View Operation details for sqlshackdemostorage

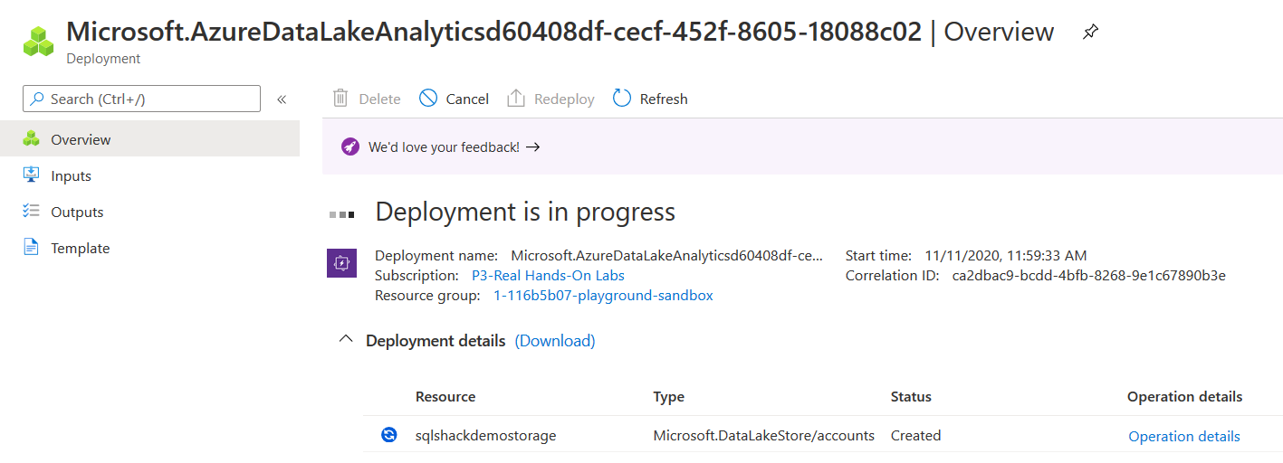[x=1184, y=436]
